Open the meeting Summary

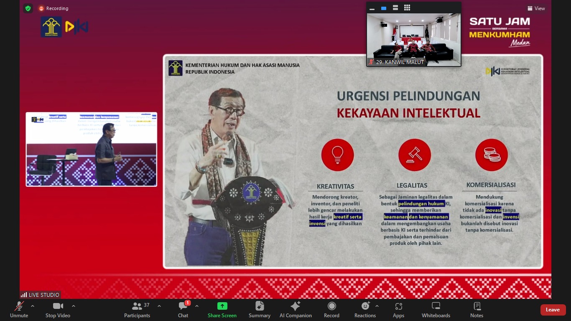(260, 310)
